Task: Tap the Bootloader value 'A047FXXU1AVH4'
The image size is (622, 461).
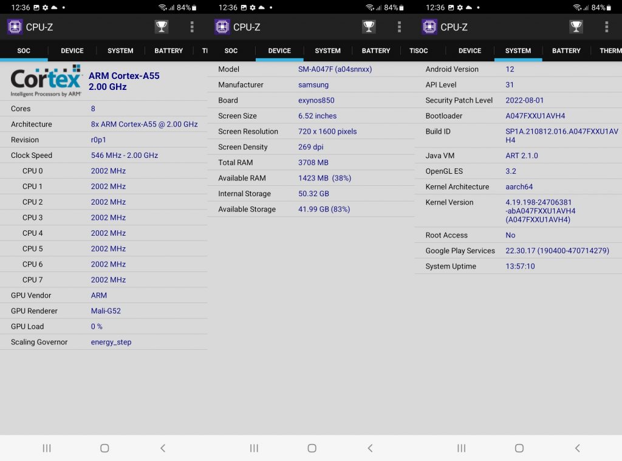Action: (535, 116)
